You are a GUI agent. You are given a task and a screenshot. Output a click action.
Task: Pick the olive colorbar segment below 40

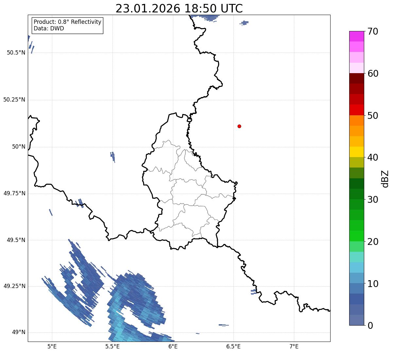click(x=356, y=162)
